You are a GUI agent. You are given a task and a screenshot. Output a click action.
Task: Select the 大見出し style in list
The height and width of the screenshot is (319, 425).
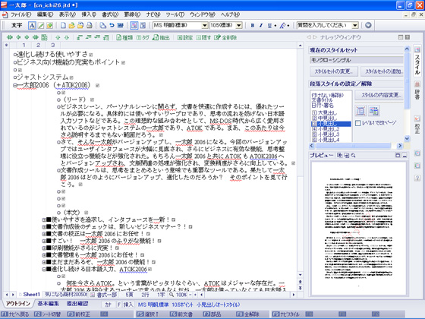click(x=324, y=113)
